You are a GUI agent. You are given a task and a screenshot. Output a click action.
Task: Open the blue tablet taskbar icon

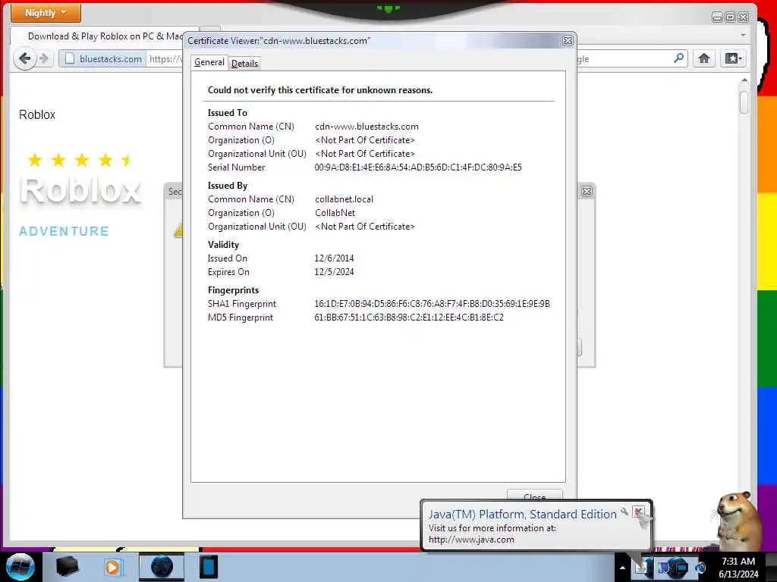pyautogui.click(x=209, y=567)
